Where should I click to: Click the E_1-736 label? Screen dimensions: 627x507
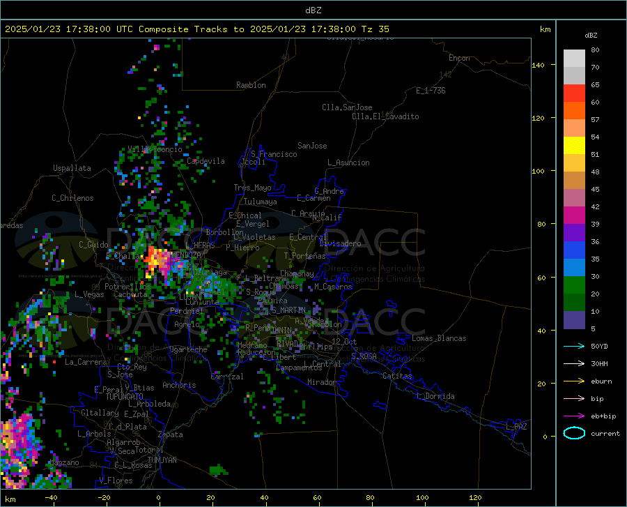click(x=431, y=91)
